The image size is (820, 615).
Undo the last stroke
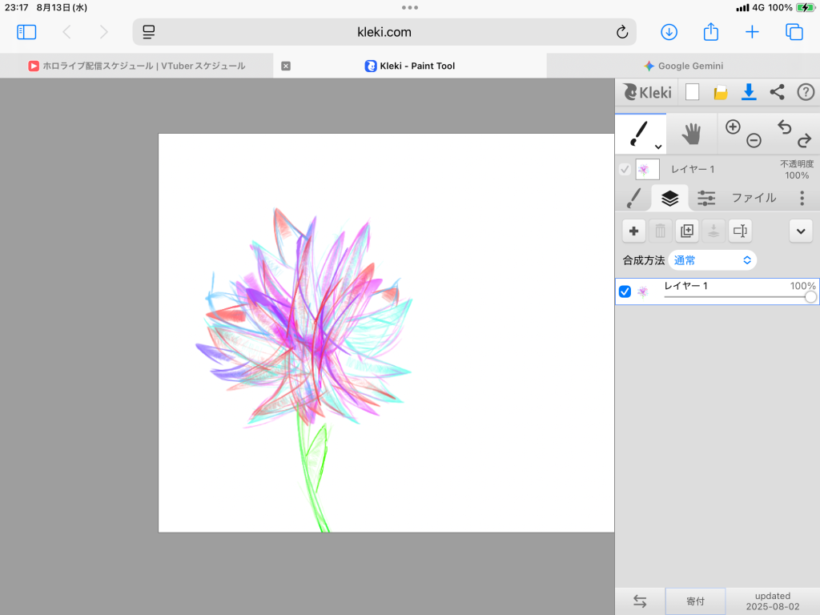tap(784, 127)
